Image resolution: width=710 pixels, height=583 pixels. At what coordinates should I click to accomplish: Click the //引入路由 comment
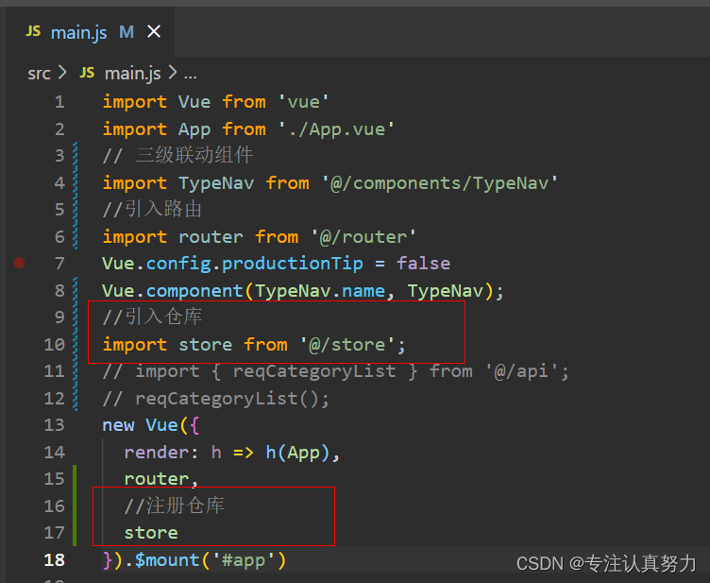[x=152, y=209]
